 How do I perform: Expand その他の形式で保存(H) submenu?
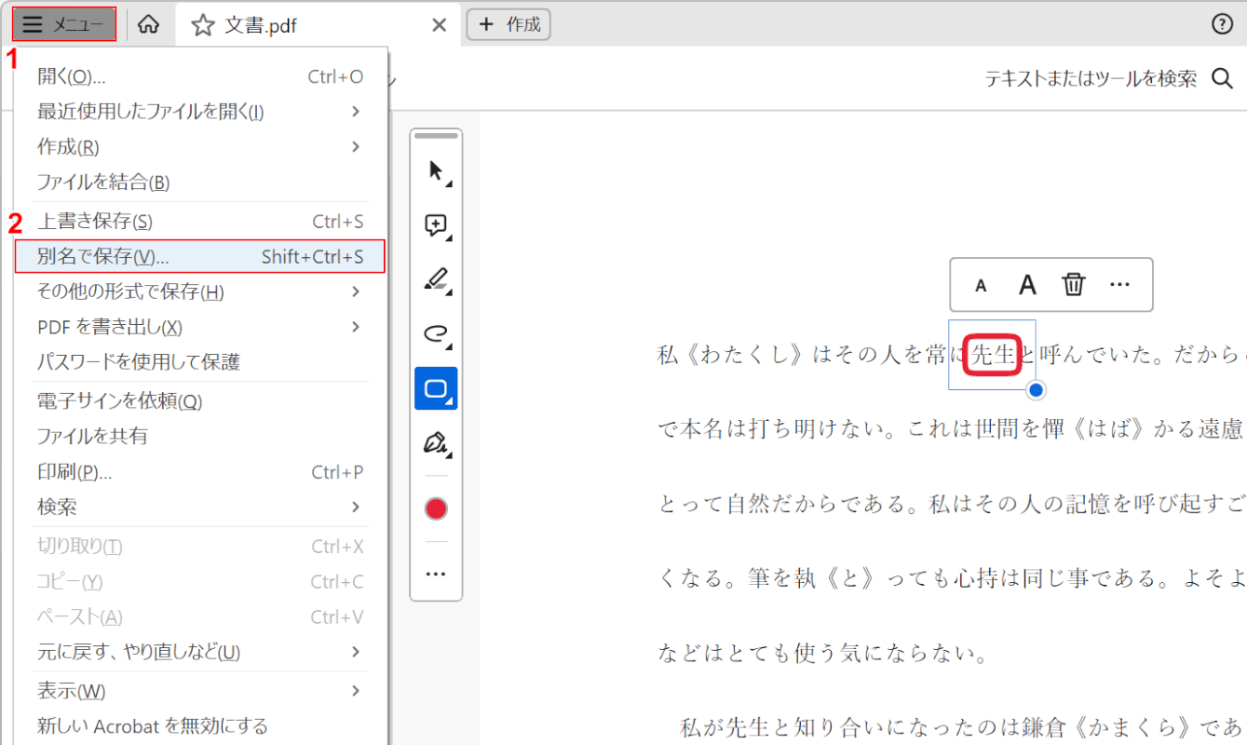(x=200, y=291)
